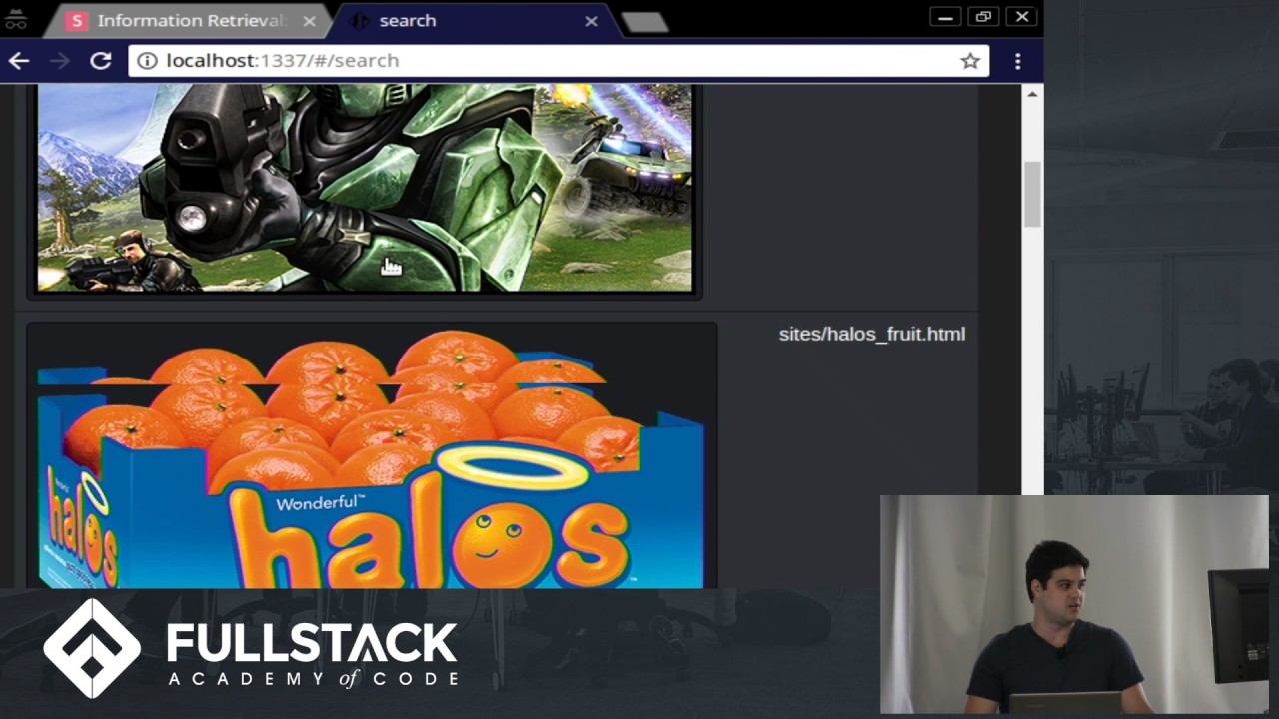This screenshot has height=719, width=1279.
Task: Click the localhost:1337/#/search address bar
Action: tap(559, 61)
